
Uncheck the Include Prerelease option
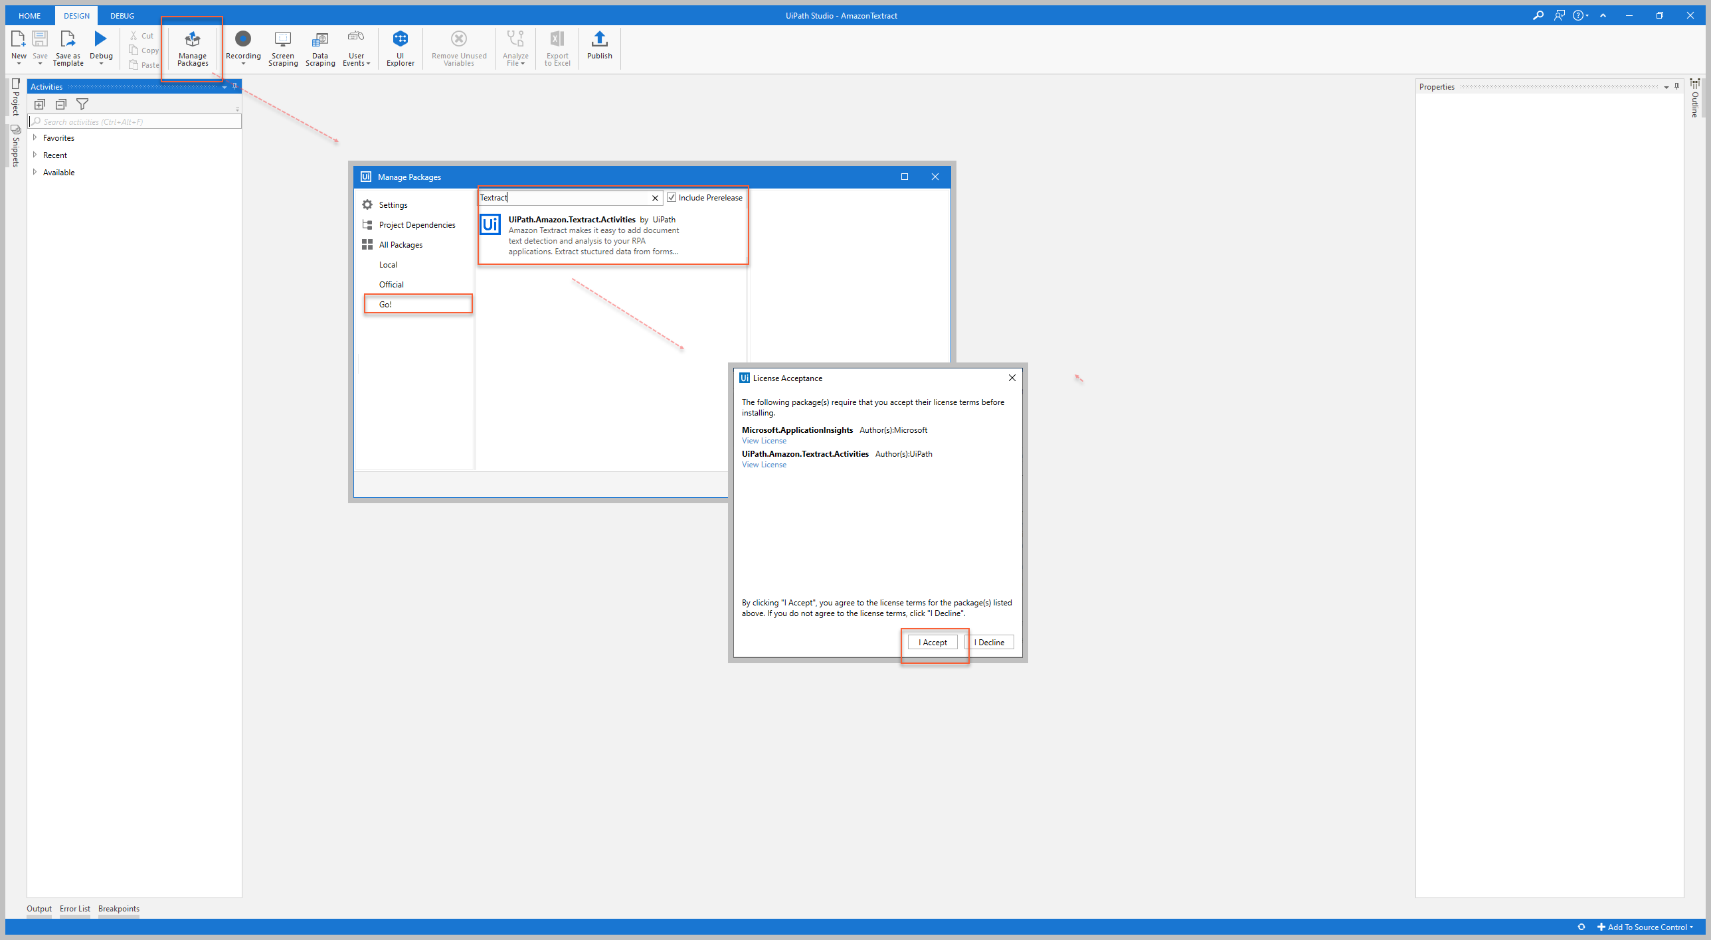click(x=672, y=197)
